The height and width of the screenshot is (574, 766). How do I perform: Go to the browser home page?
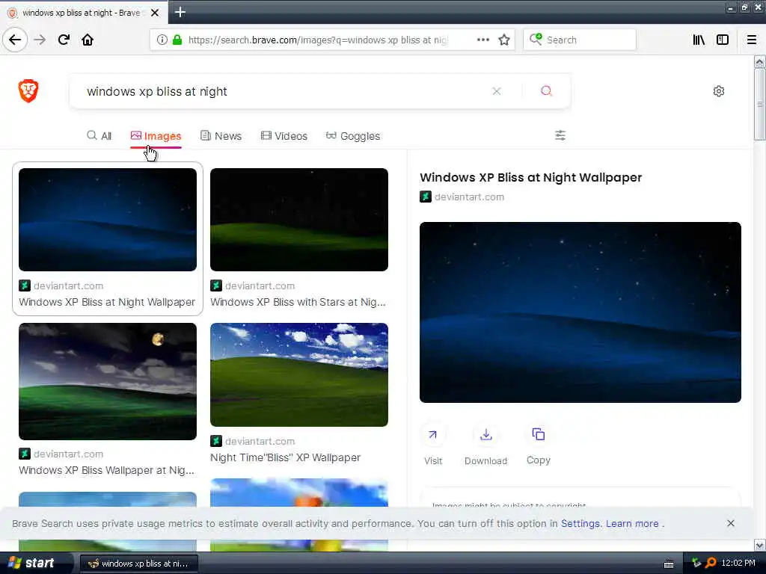[x=88, y=40]
